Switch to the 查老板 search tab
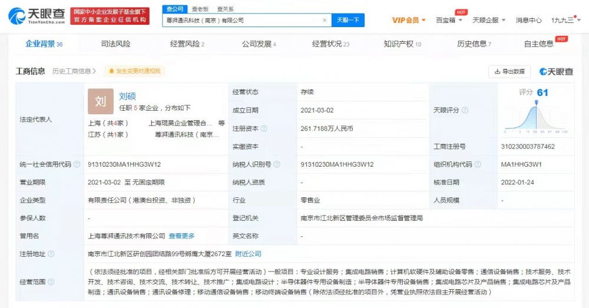Screen dimensions: 589x308 [200, 9]
